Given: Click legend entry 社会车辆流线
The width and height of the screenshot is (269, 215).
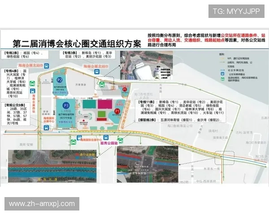Looking at the screenshot, I should tap(236, 70).
